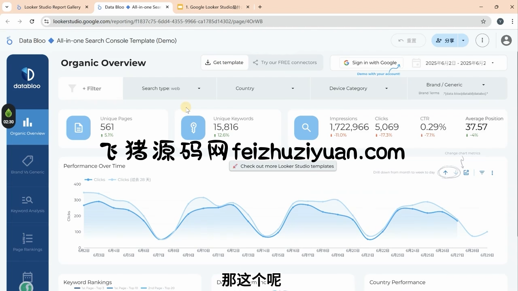This screenshot has height=291, width=518.
Task: Open Organic Overview in the sidebar
Action: tap(28, 126)
